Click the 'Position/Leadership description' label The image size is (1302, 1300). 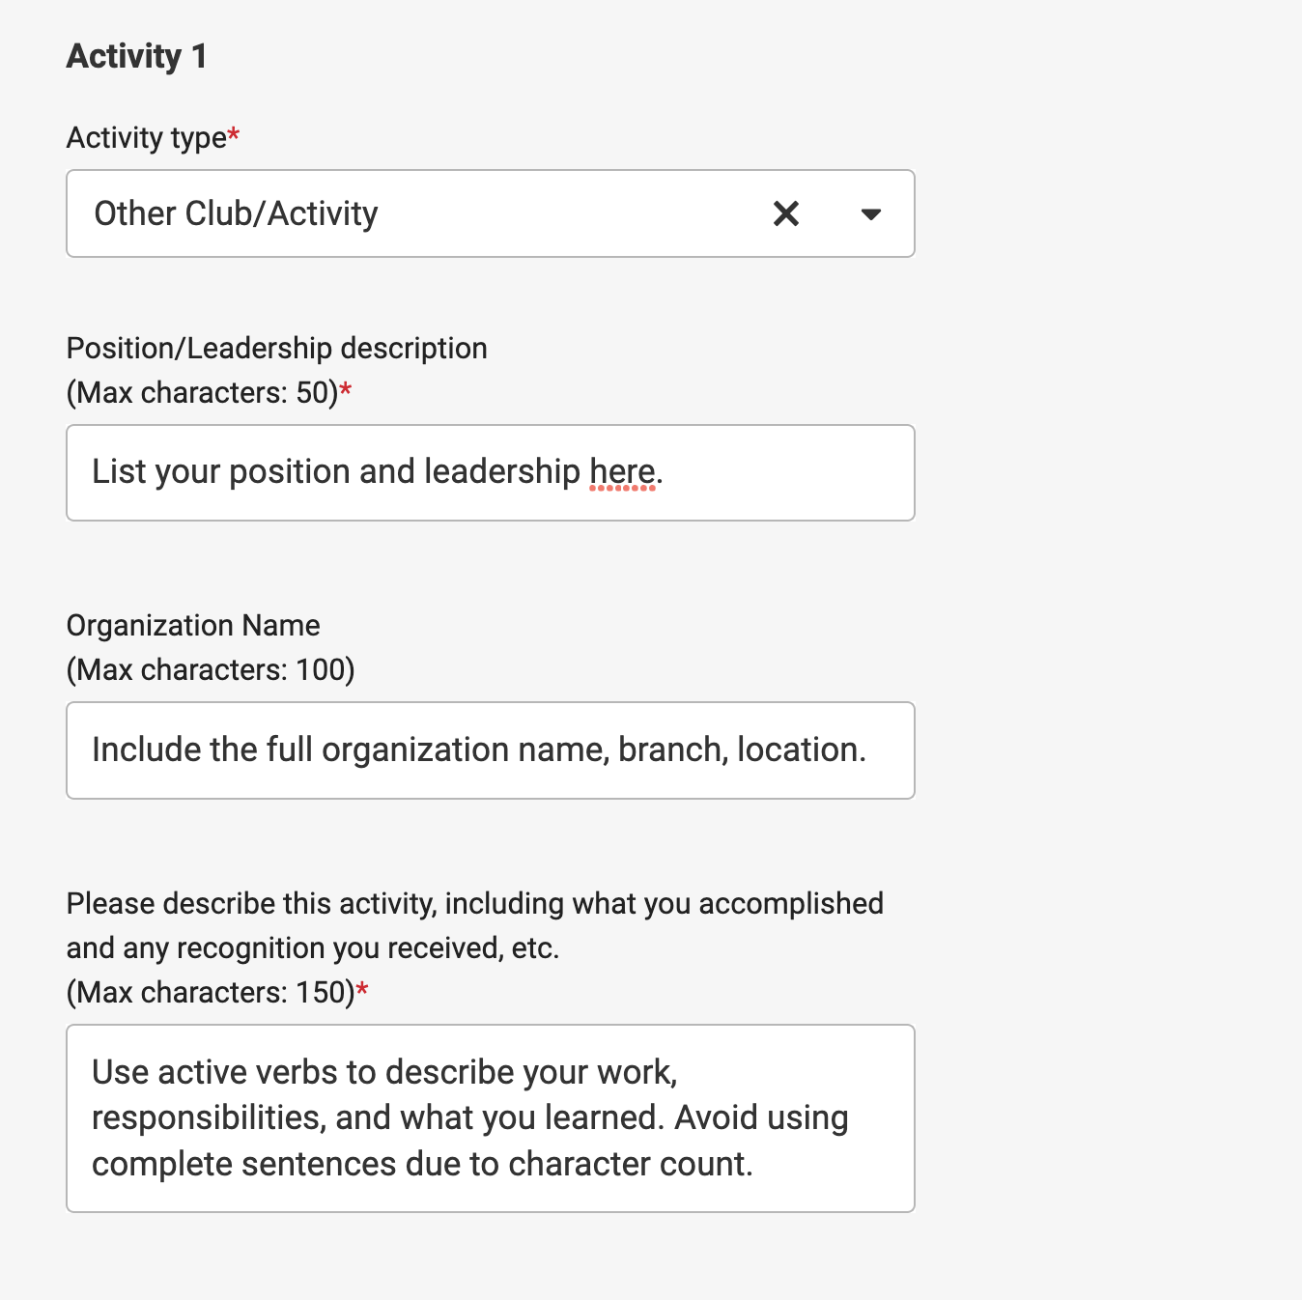coord(276,348)
